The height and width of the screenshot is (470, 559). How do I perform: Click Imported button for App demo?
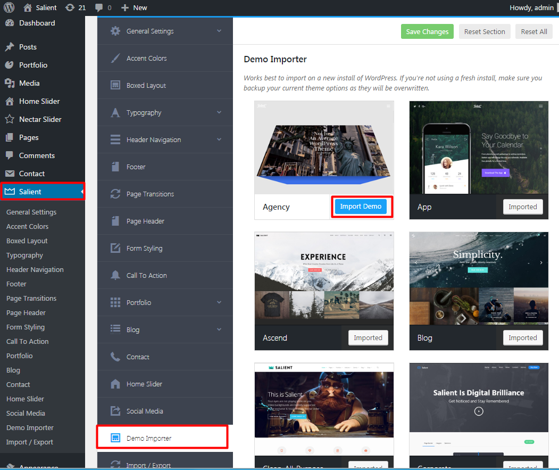(x=523, y=207)
